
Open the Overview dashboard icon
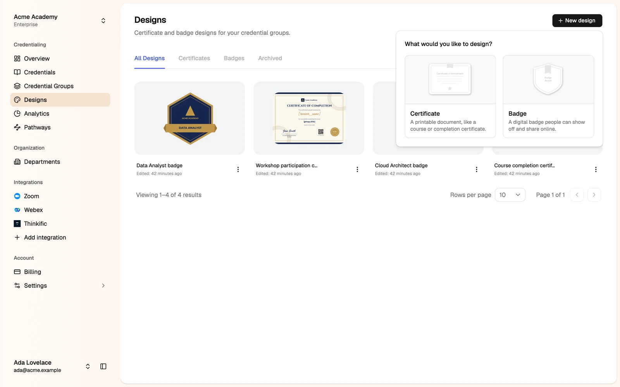(17, 58)
